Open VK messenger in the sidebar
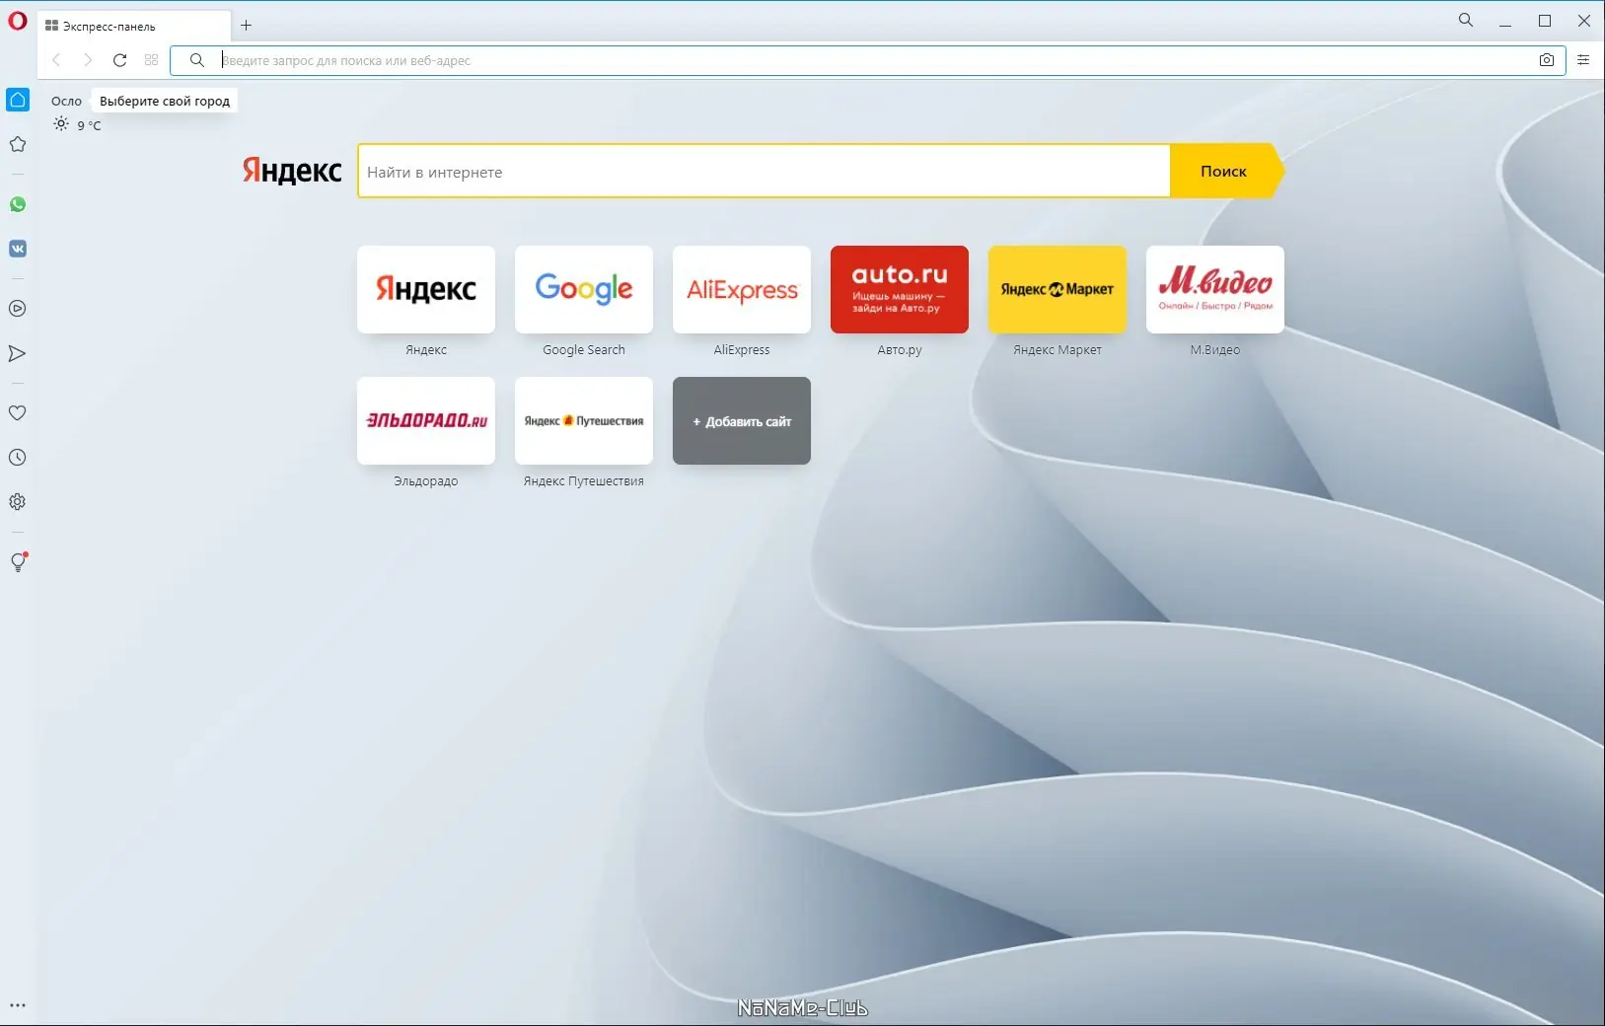This screenshot has width=1605, height=1026. point(18,249)
